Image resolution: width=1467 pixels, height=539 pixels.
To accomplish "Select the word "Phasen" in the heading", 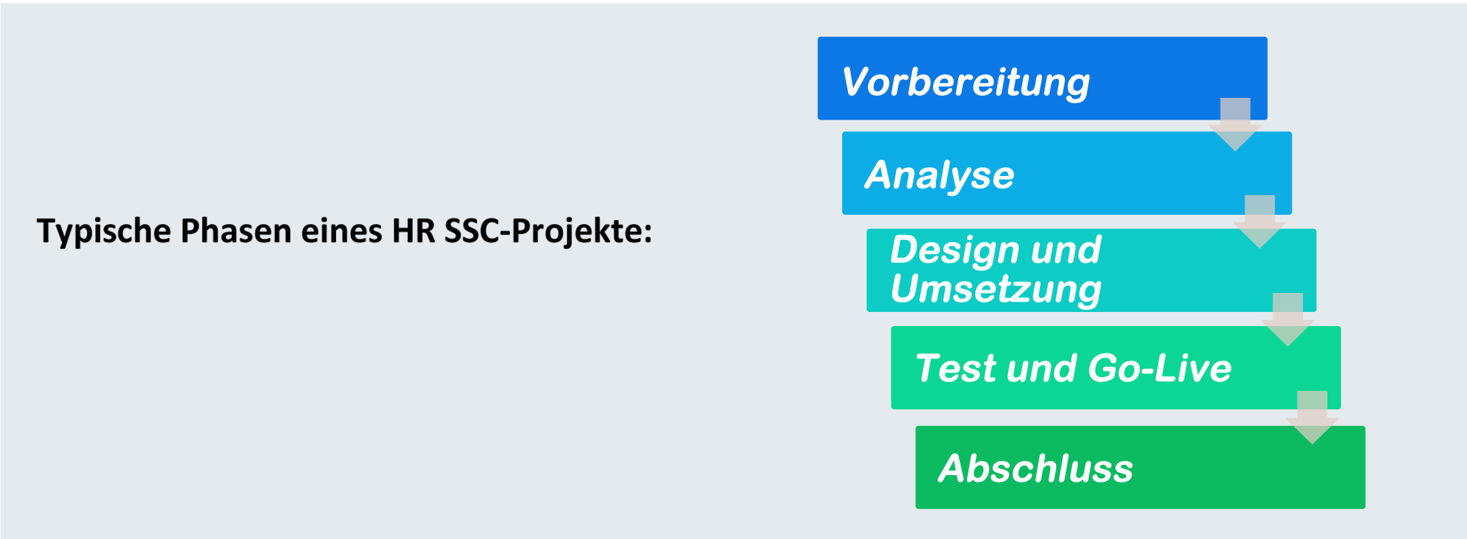I will tap(236, 230).
